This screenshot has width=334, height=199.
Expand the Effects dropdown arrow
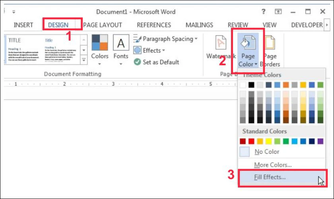tap(163, 51)
